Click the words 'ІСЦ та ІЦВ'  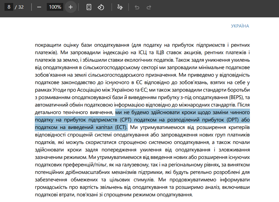151,53
